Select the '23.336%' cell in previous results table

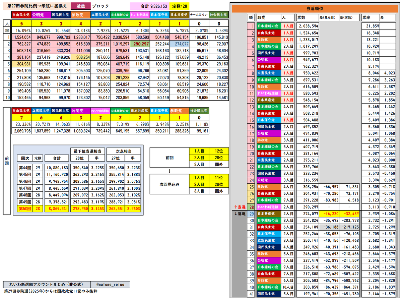click(21, 124)
